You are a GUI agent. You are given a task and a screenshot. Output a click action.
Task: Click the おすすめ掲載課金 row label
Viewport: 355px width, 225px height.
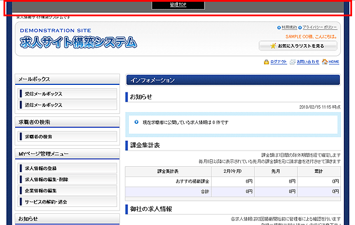pyautogui.click(x=192, y=181)
